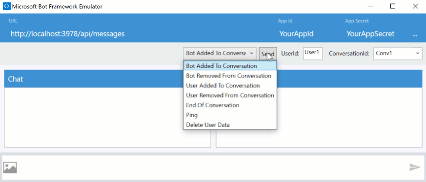The width and height of the screenshot is (426, 182).
Task: Click the YourAppSecret value
Action: pos(370,34)
